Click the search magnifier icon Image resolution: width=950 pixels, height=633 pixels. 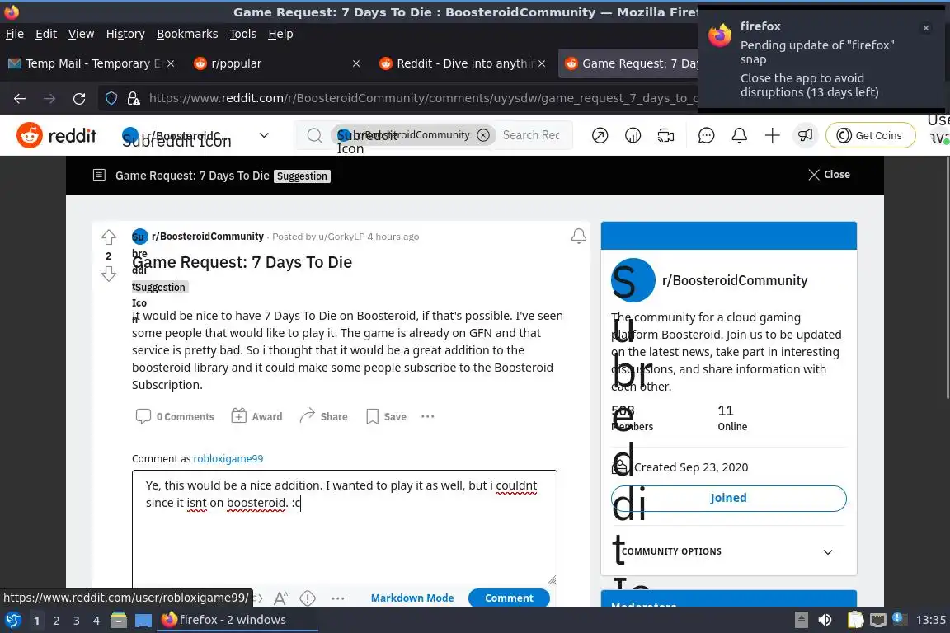(314, 135)
